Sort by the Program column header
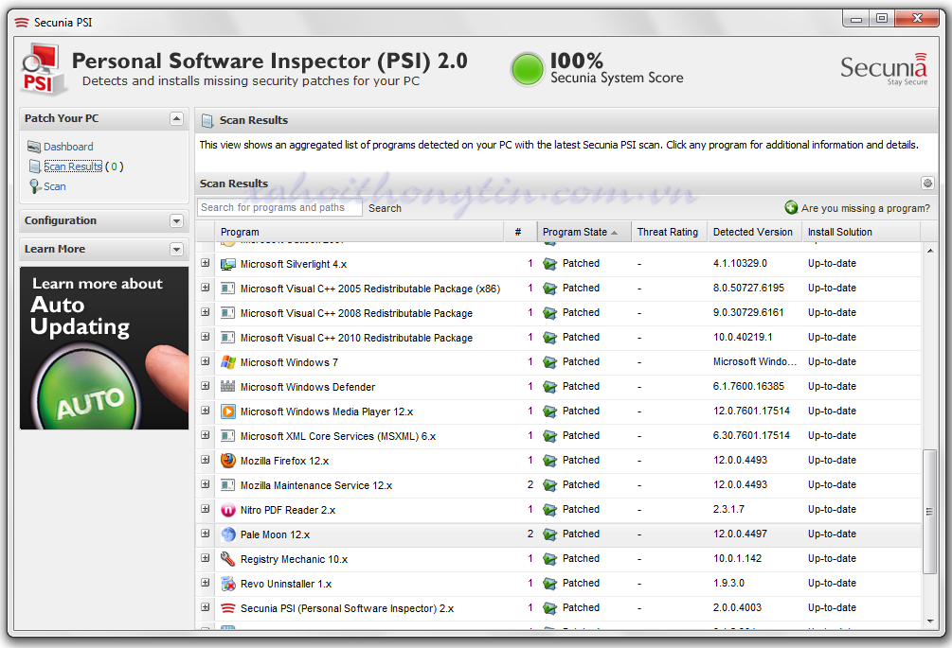Image resolution: width=952 pixels, height=648 pixels. (359, 232)
